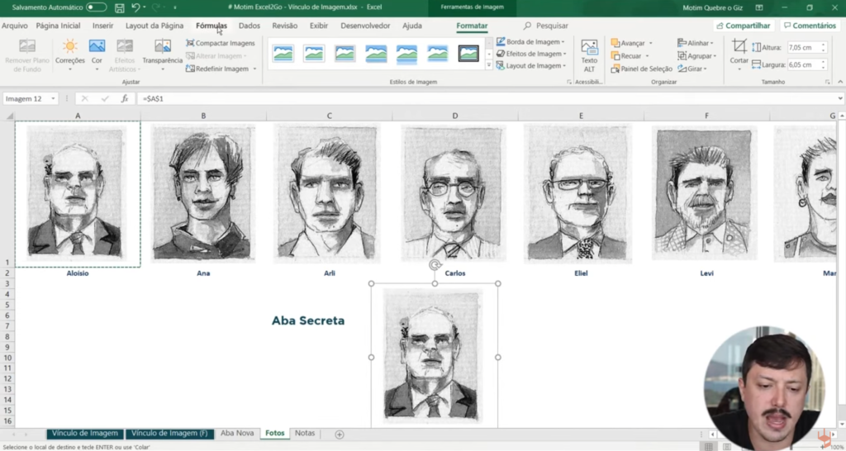Select the black-framed picture style thumbnail
Image resolution: width=846 pixels, height=451 pixels.
click(x=468, y=54)
